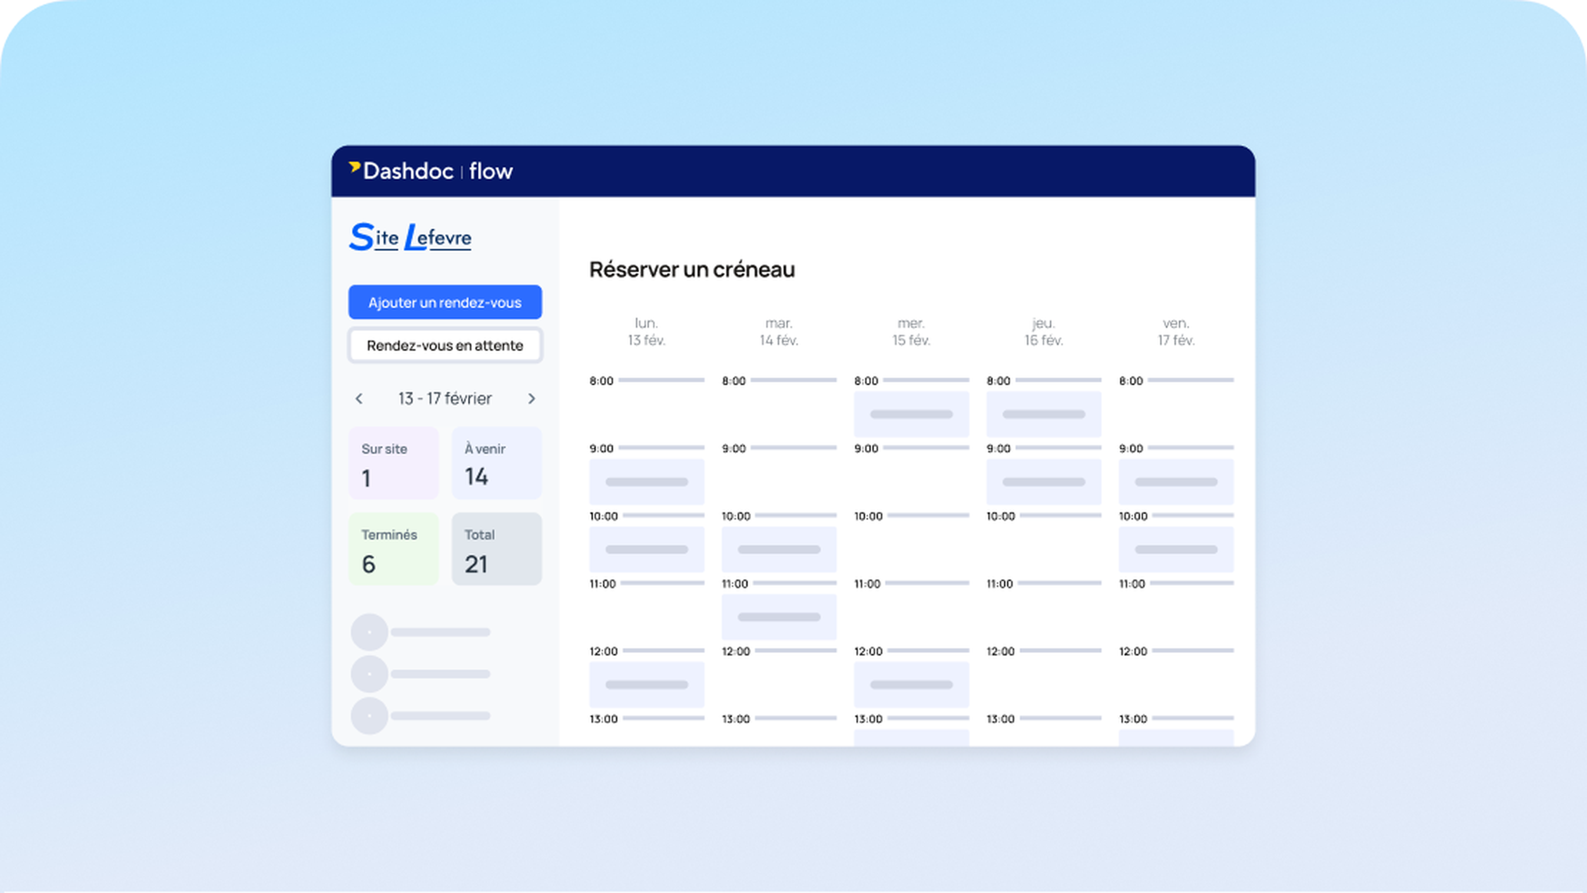Open Monday 10:00 booked slot
This screenshot has height=893, width=1587.
coord(646,550)
